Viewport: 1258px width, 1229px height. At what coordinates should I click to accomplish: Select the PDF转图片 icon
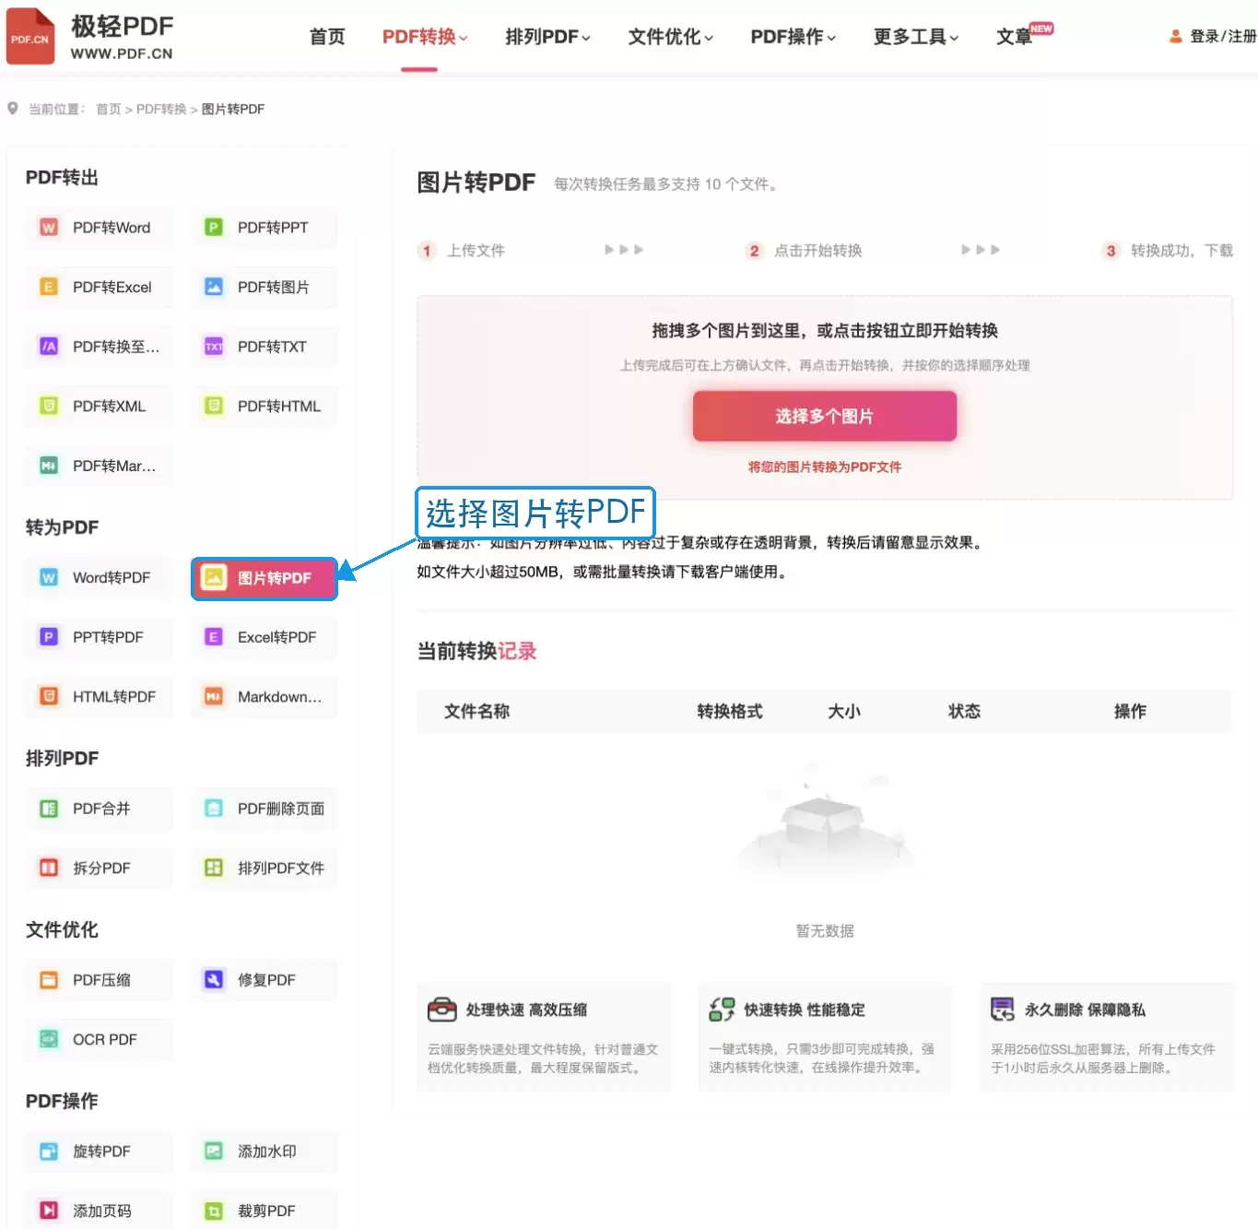click(214, 287)
